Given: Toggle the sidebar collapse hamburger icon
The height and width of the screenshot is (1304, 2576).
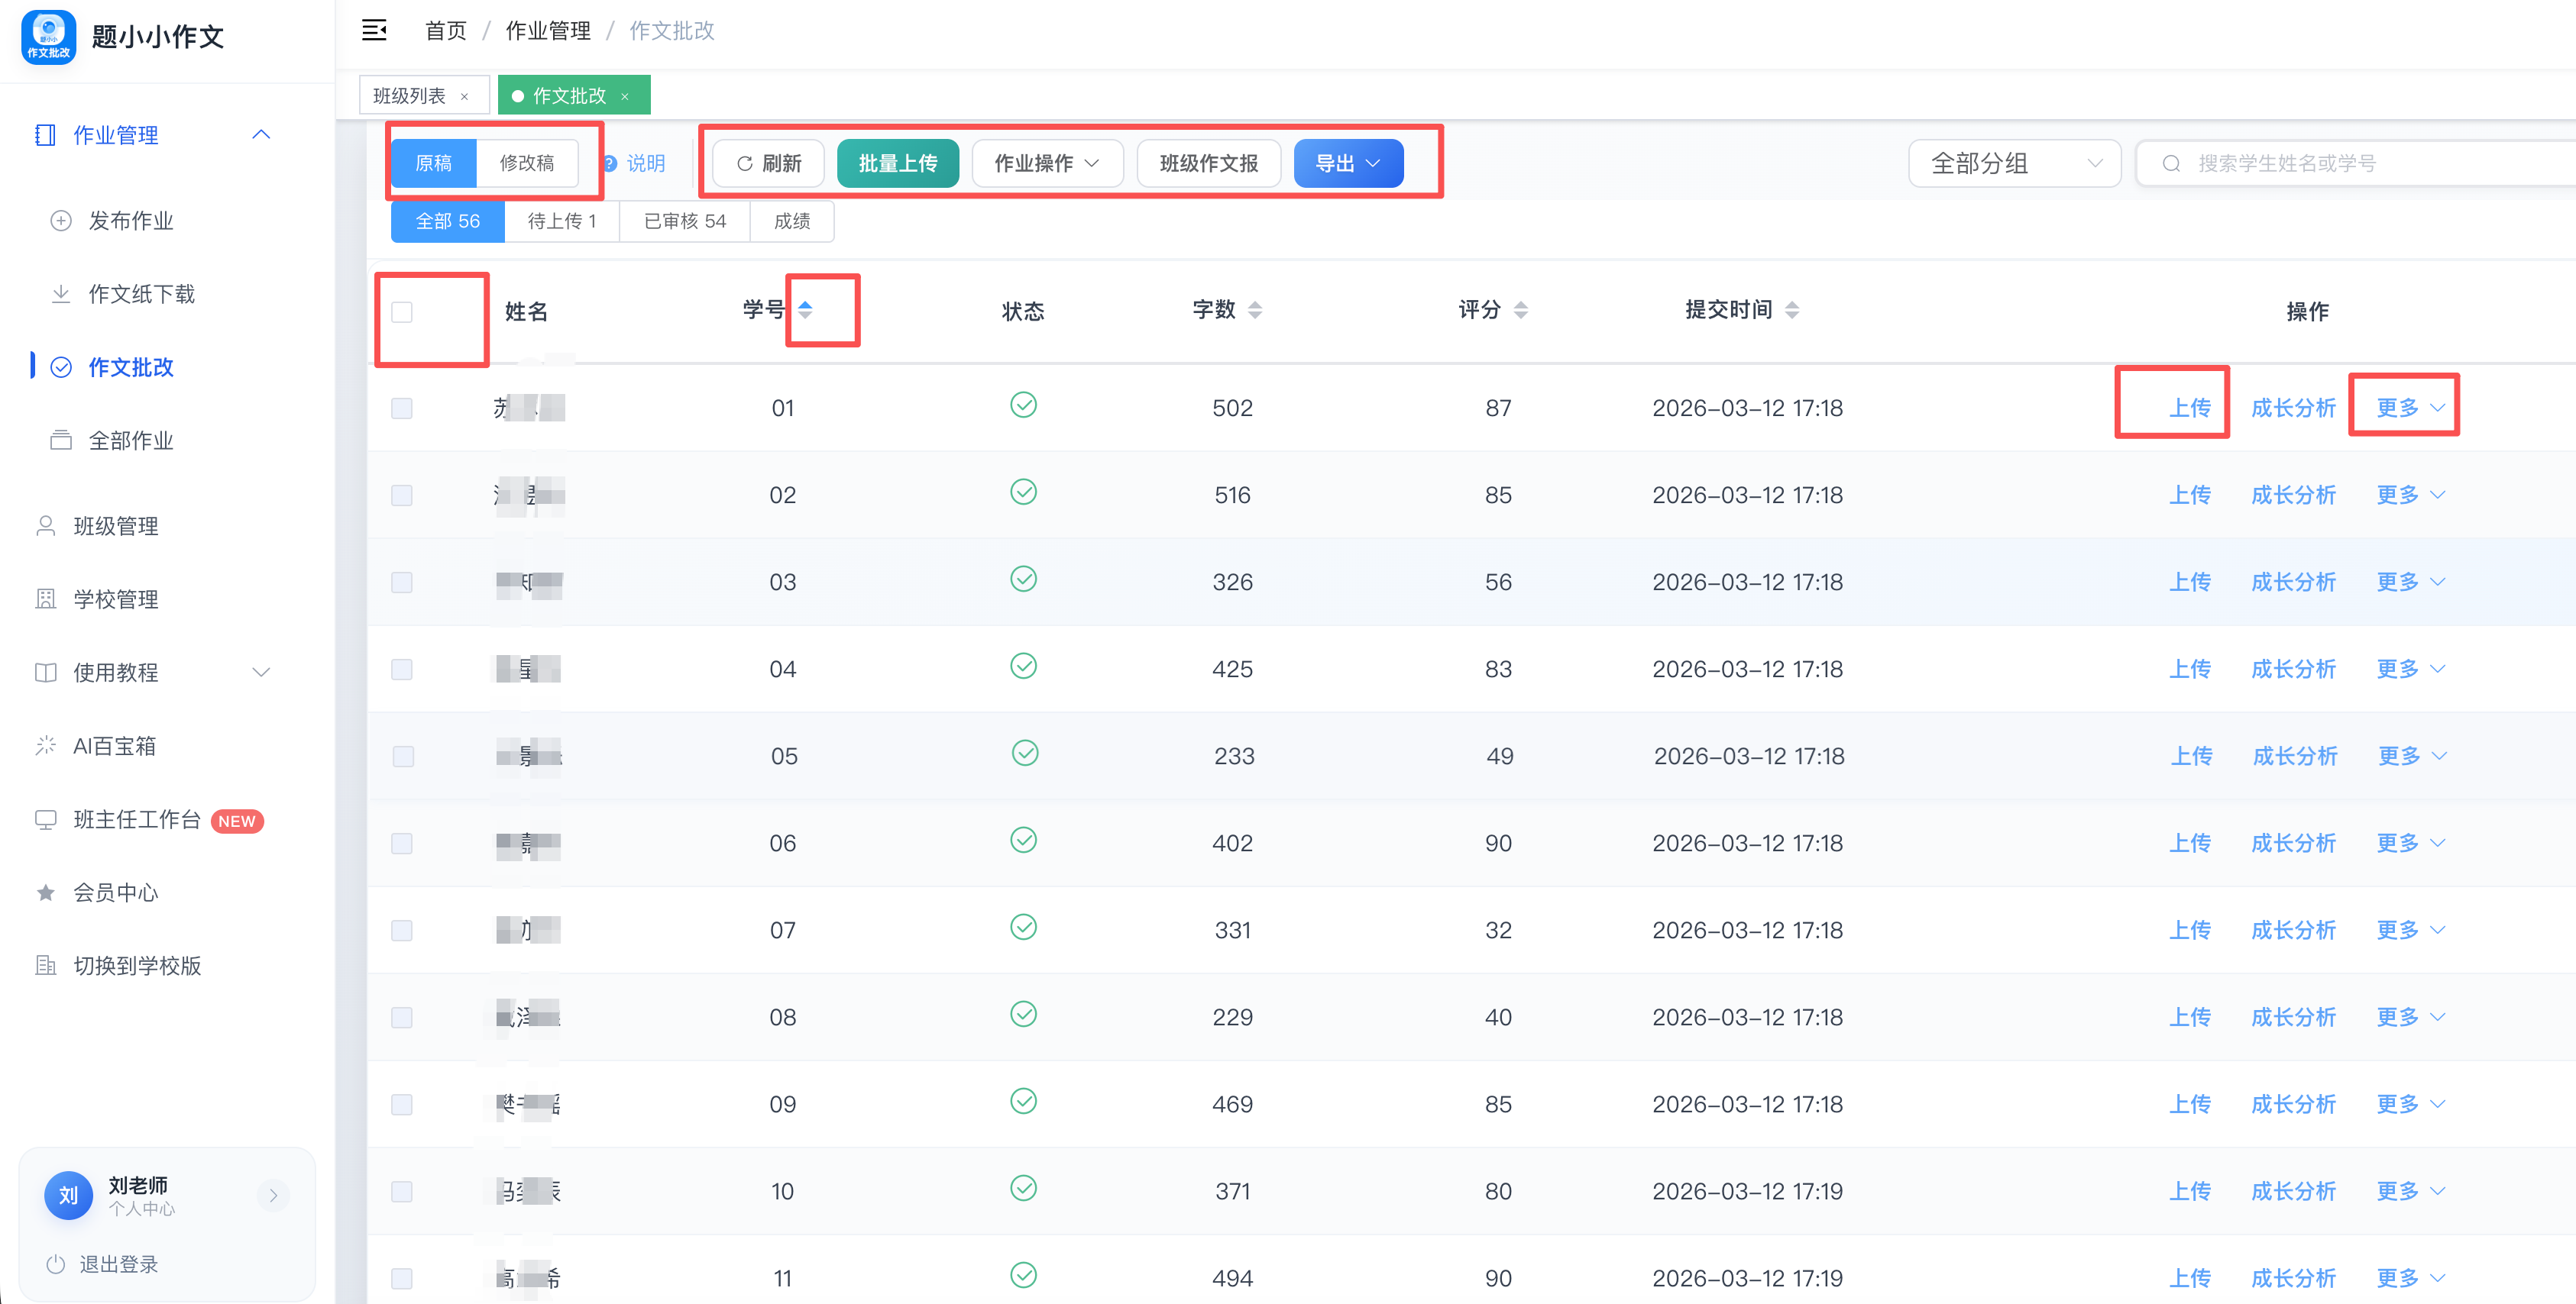Looking at the screenshot, I should [374, 30].
